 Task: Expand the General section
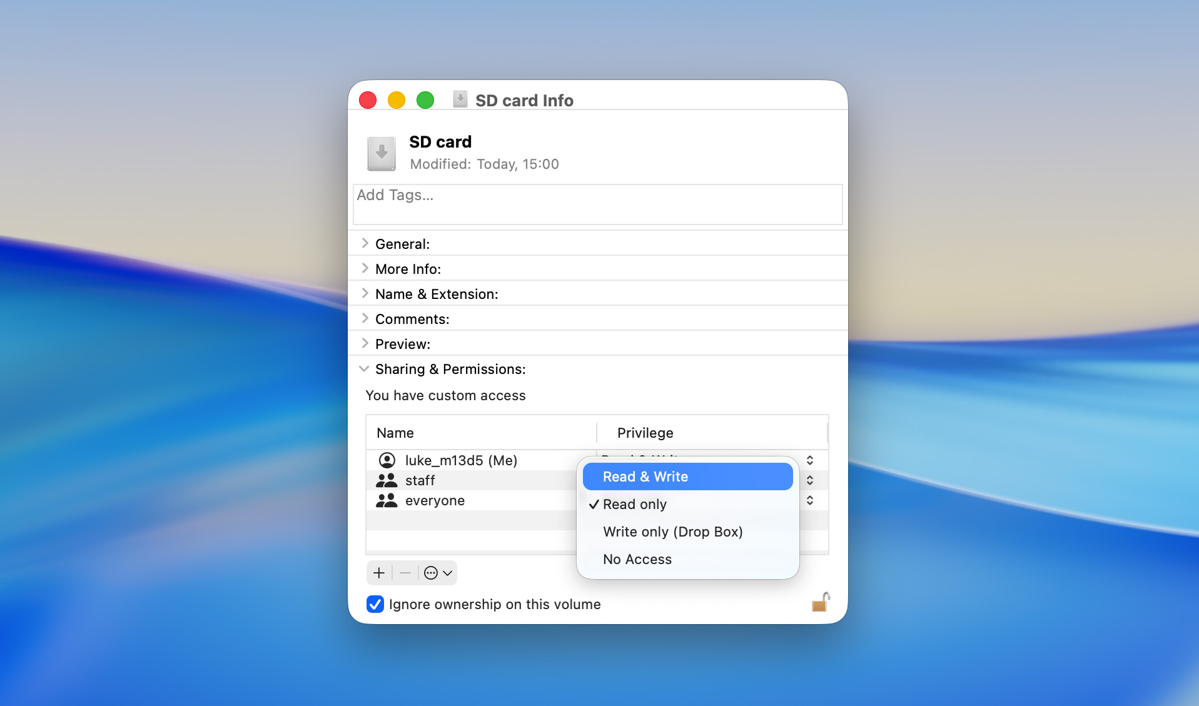click(365, 243)
